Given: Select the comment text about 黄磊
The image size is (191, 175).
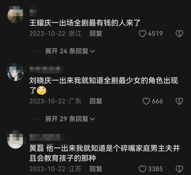Looking at the screenshot, I should (105, 153).
